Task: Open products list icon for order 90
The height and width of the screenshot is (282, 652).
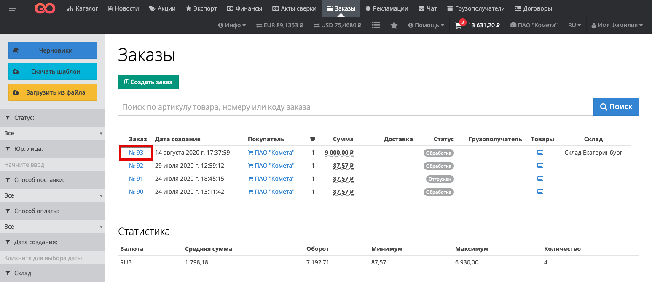Action: [540, 192]
